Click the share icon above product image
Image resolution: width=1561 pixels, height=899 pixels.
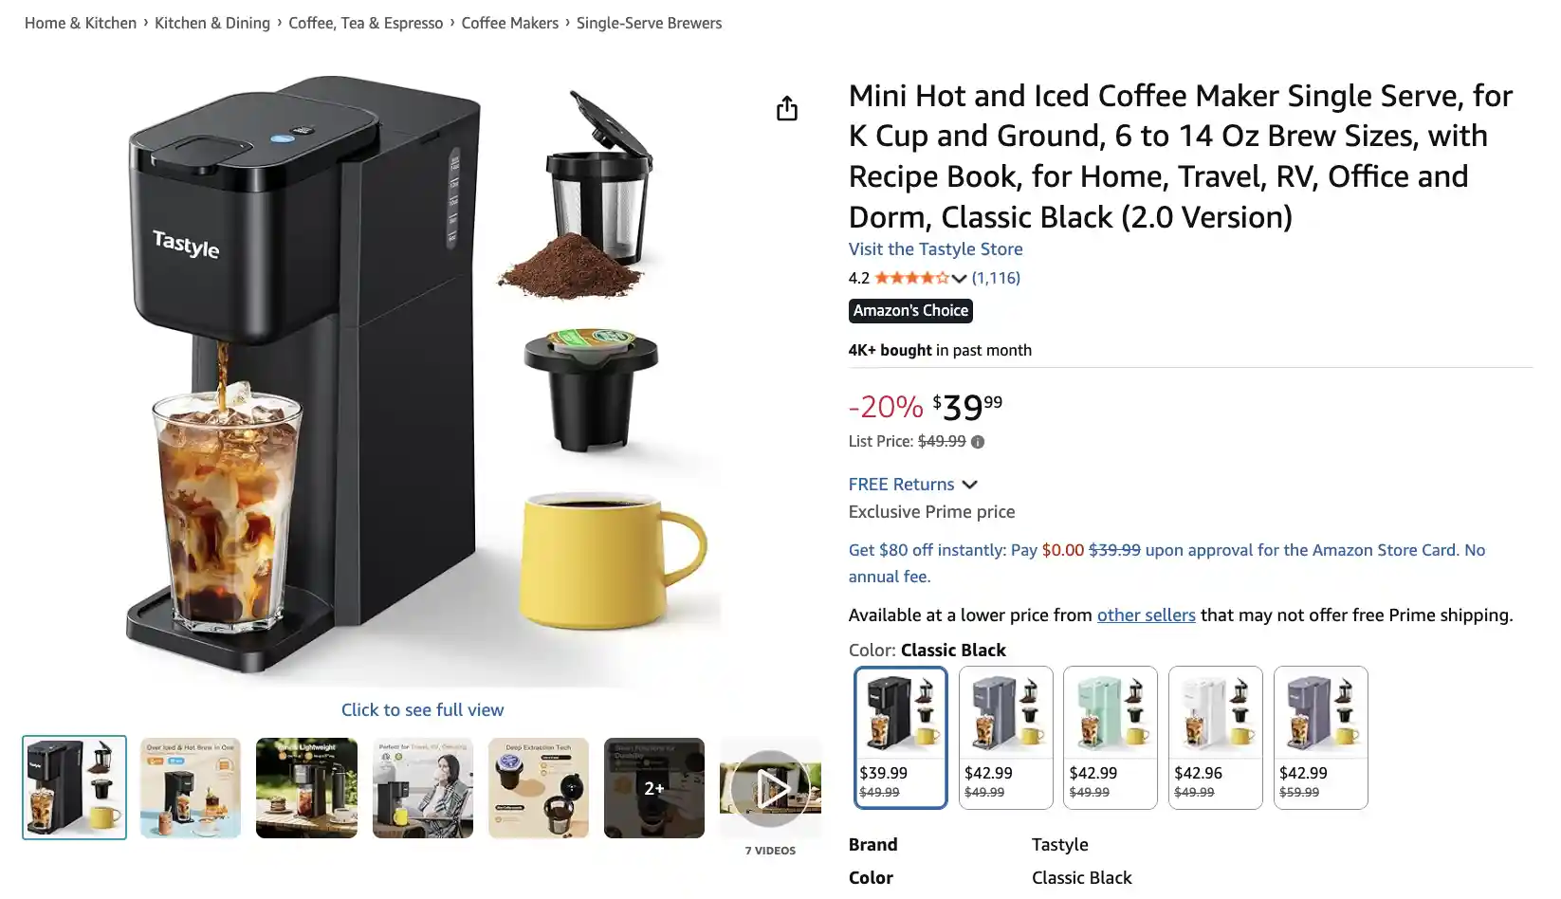(786, 109)
